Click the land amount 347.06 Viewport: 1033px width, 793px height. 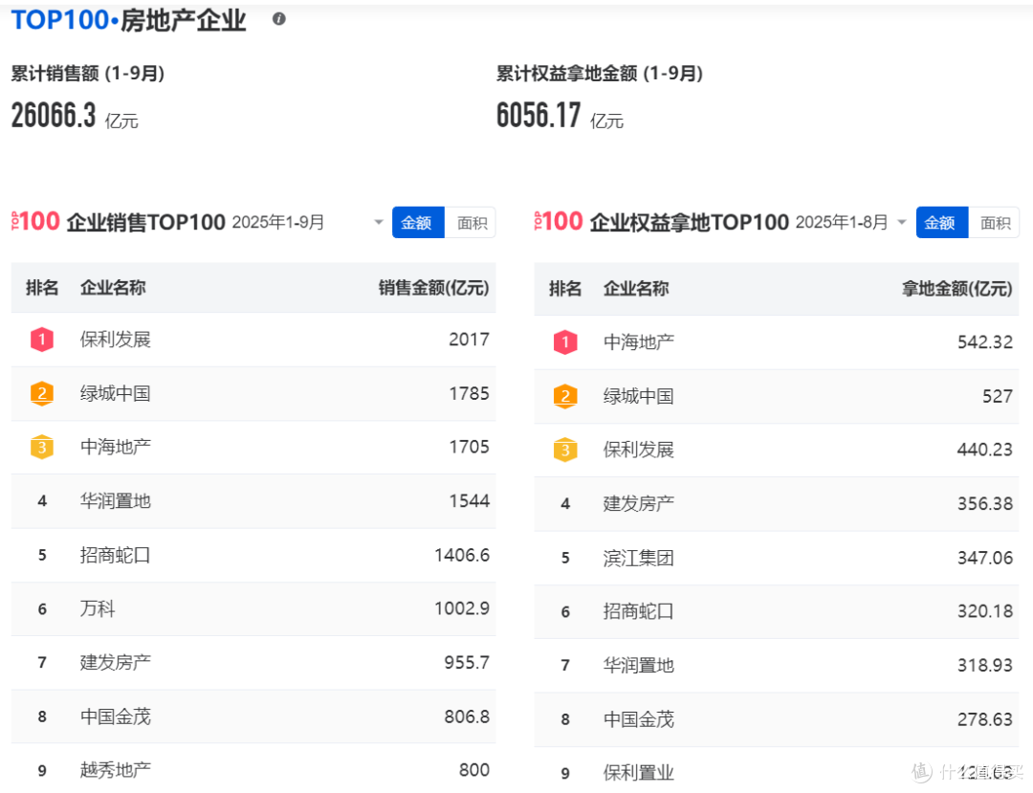pos(985,558)
